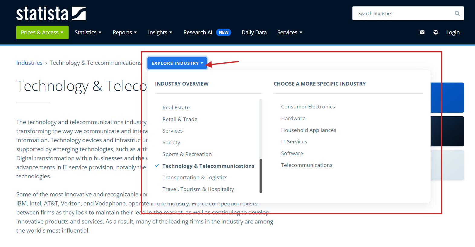
Task: Click the search magnifier icon
Action: [457, 13]
